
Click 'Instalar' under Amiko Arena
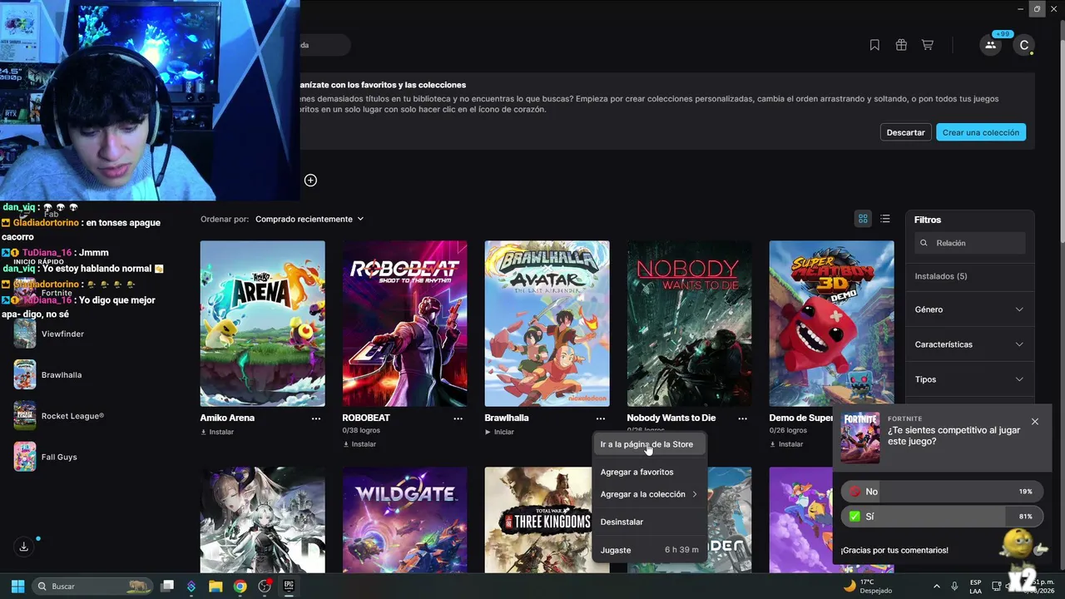[217, 432]
